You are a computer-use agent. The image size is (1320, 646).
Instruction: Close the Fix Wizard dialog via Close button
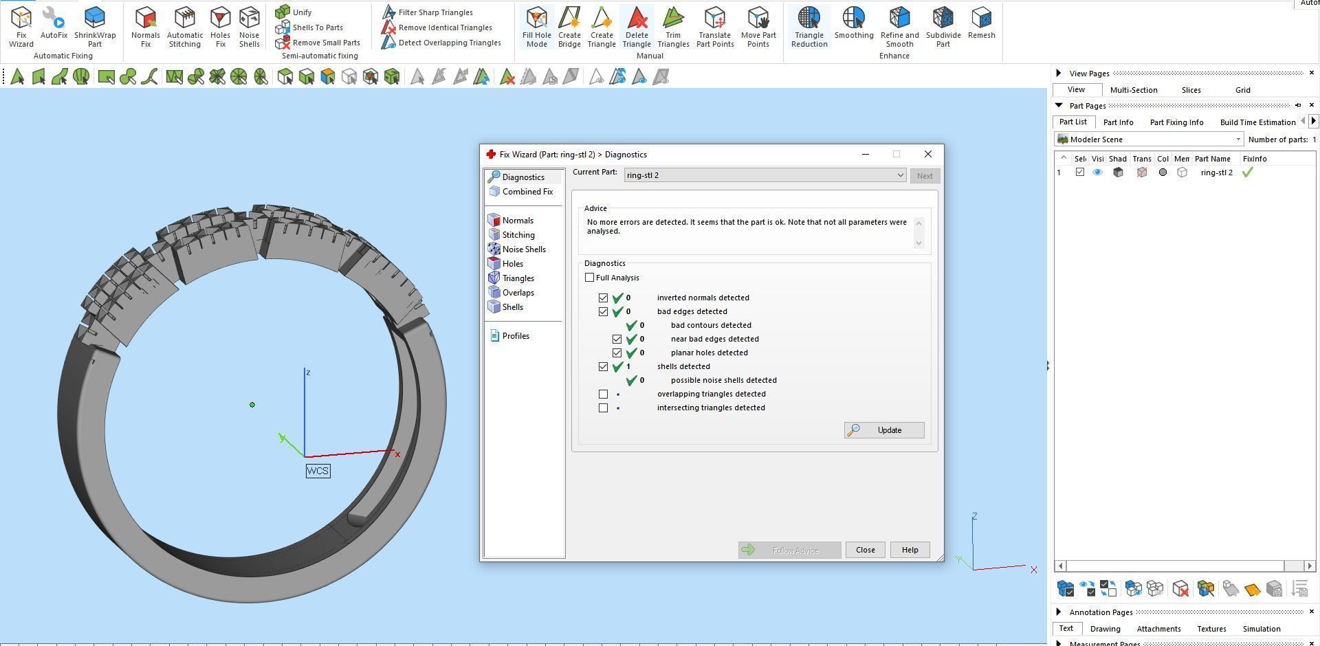(865, 550)
